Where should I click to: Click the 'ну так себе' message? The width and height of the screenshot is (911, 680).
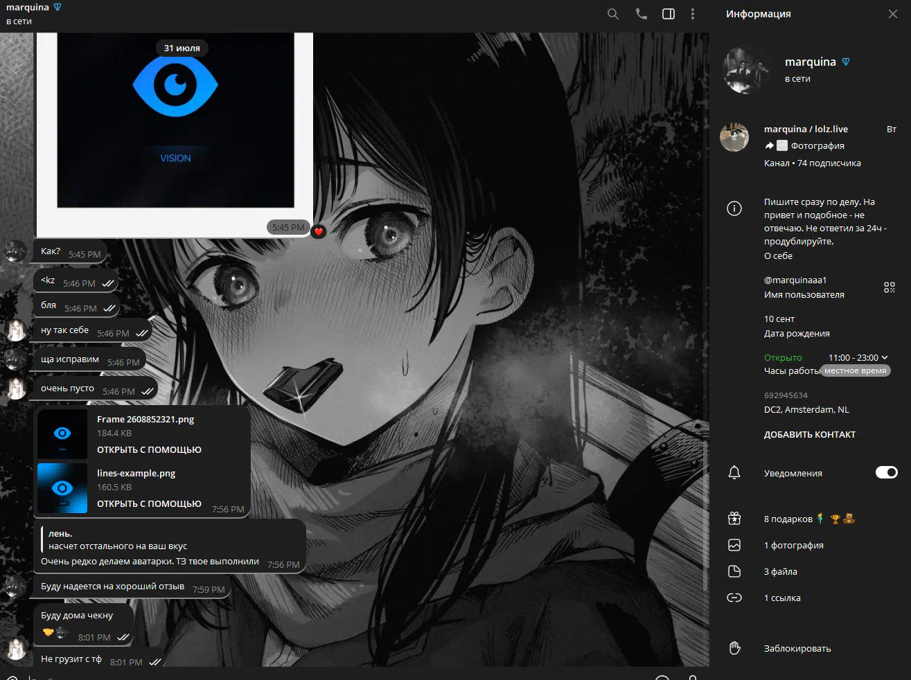(93, 331)
